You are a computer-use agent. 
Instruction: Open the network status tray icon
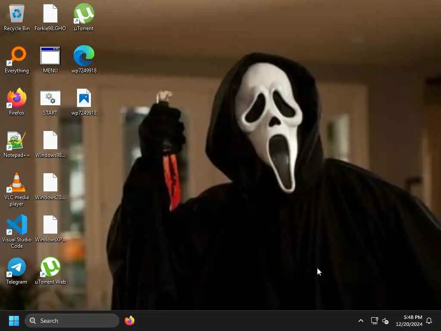coord(374,321)
